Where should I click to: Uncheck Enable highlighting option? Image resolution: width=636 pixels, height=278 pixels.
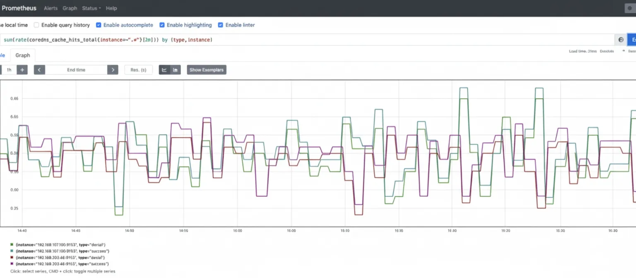click(162, 25)
